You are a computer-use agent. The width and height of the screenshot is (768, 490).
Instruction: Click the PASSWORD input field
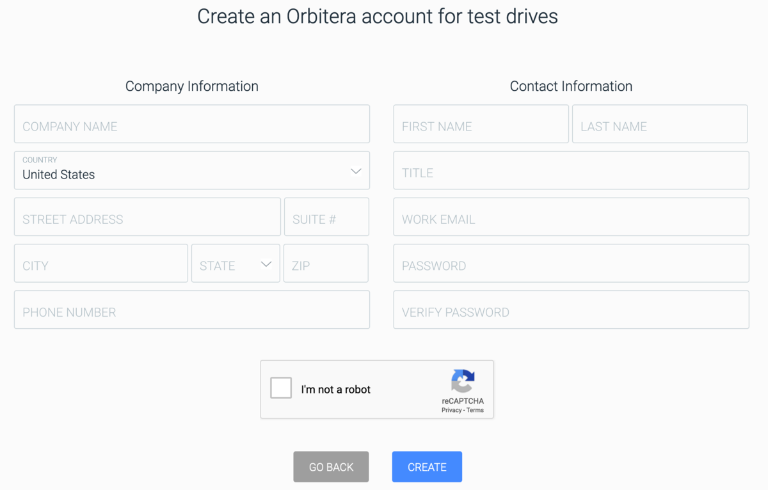pyautogui.click(x=571, y=263)
